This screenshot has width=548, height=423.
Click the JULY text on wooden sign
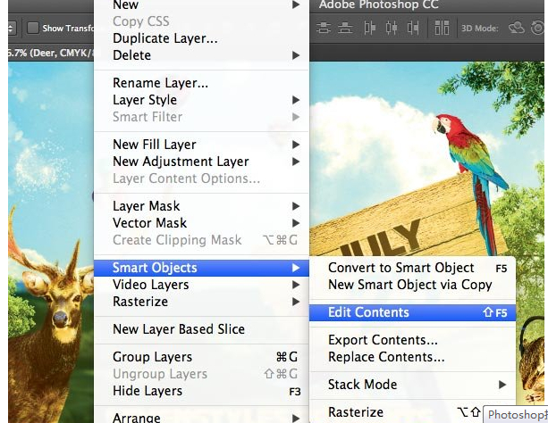pos(381,239)
